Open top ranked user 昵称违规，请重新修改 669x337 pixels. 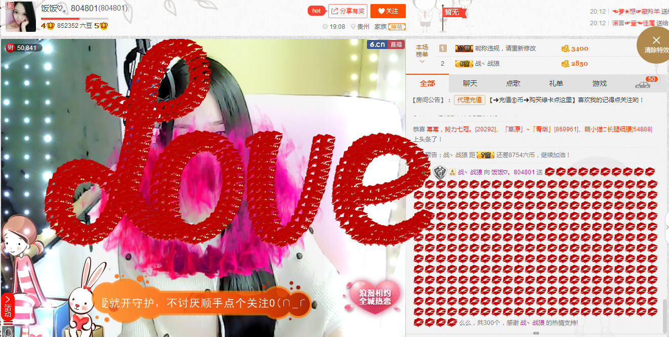(x=506, y=49)
